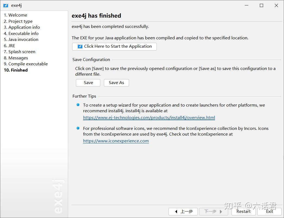Open the Executable info step
This screenshot has height=218, width=284.
click(x=21, y=33)
